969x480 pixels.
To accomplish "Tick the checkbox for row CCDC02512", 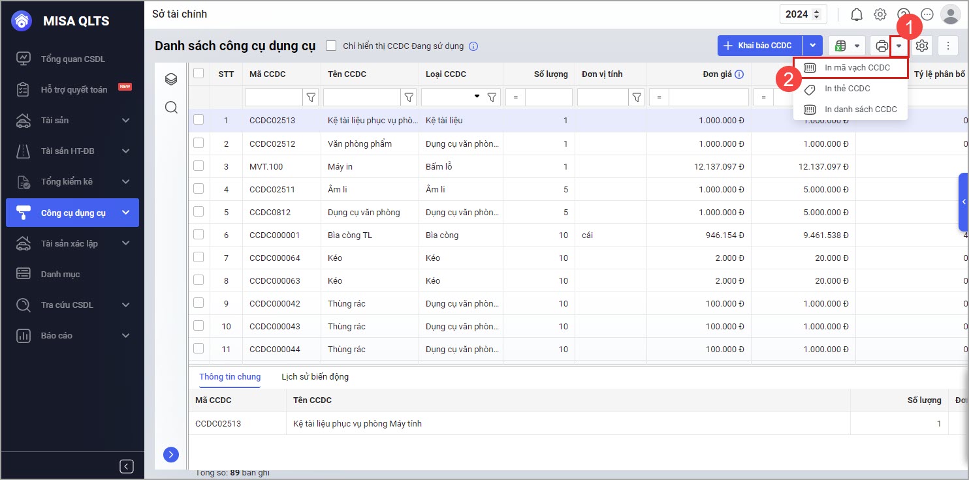I will (199, 143).
